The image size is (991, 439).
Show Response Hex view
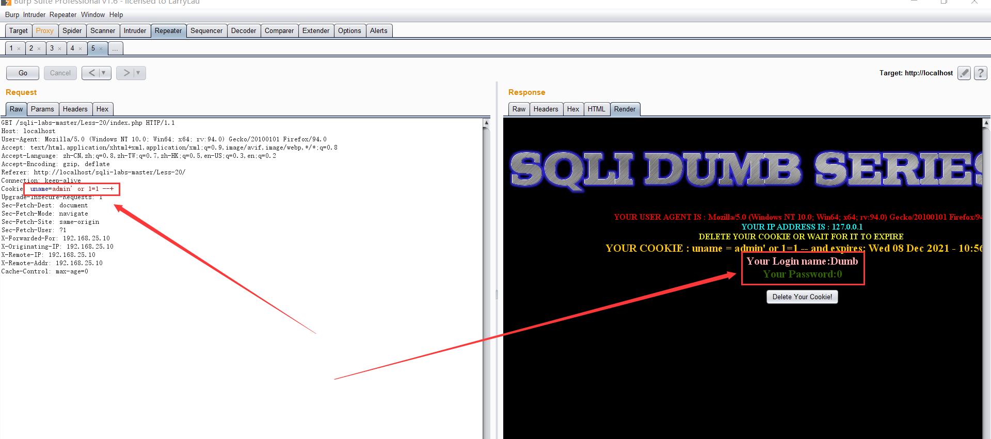point(573,109)
